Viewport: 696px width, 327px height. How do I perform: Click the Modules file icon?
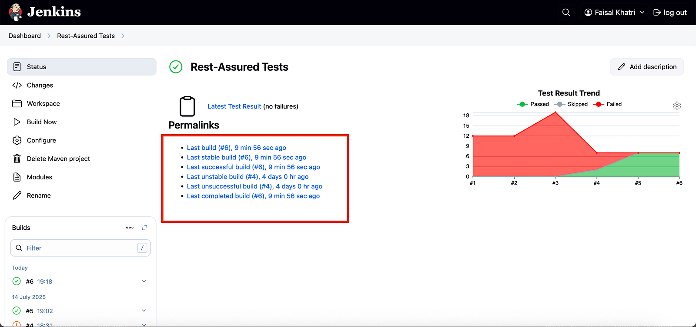coord(17,177)
